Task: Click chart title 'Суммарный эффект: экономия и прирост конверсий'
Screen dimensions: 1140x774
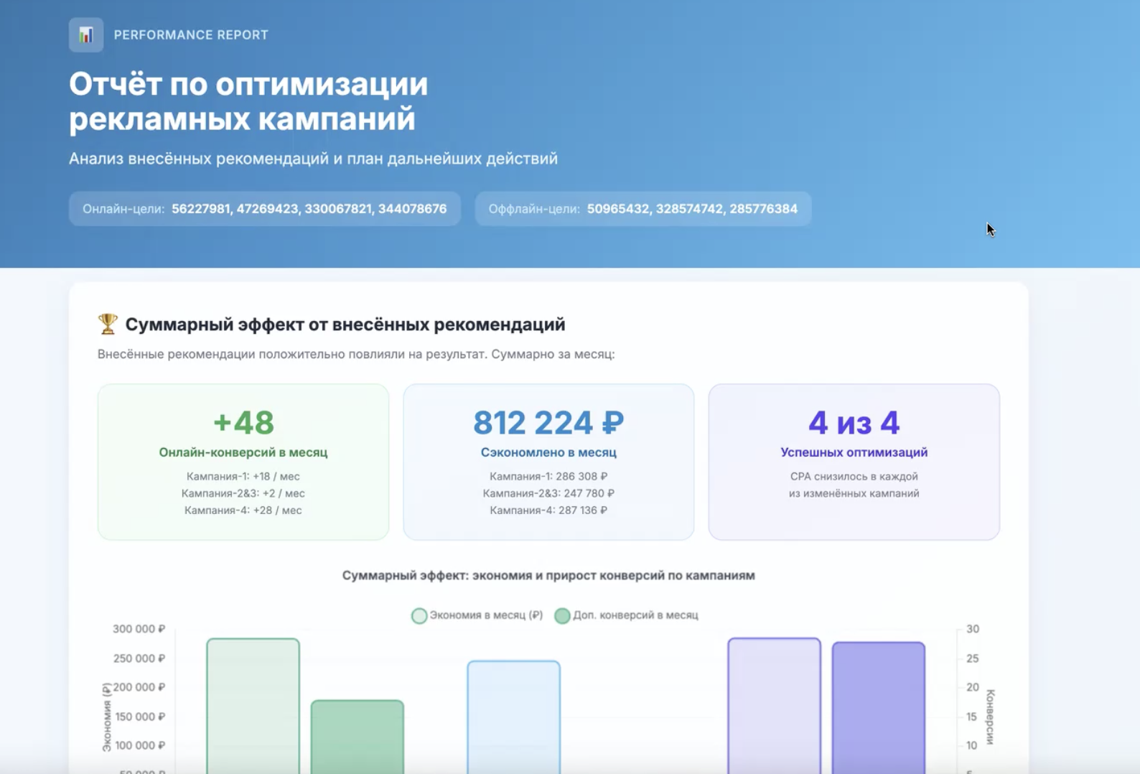Action: (x=514, y=575)
